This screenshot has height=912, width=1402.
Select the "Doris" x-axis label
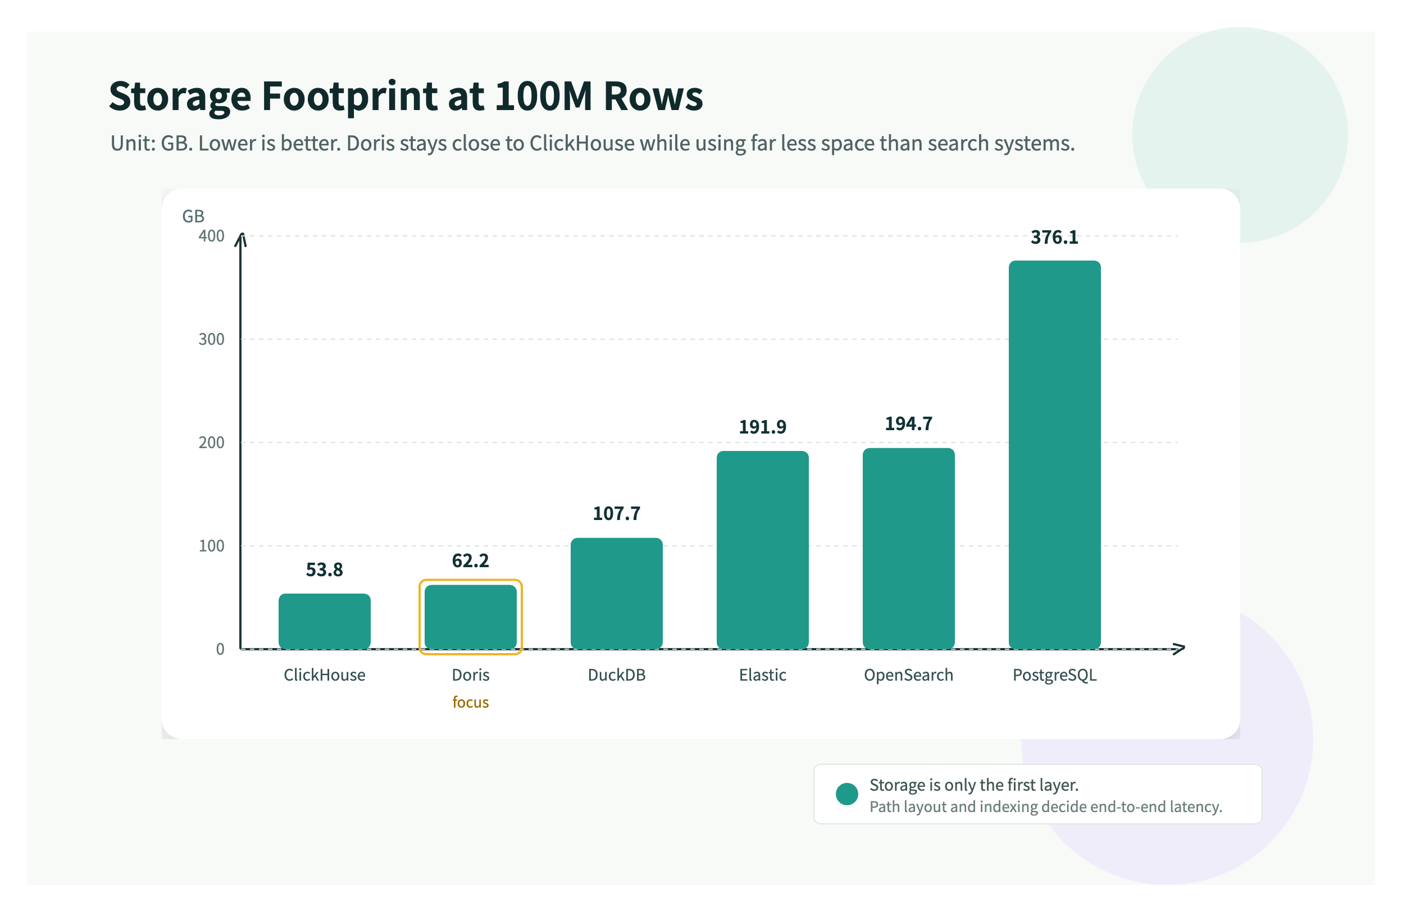pyautogui.click(x=471, y=674)
